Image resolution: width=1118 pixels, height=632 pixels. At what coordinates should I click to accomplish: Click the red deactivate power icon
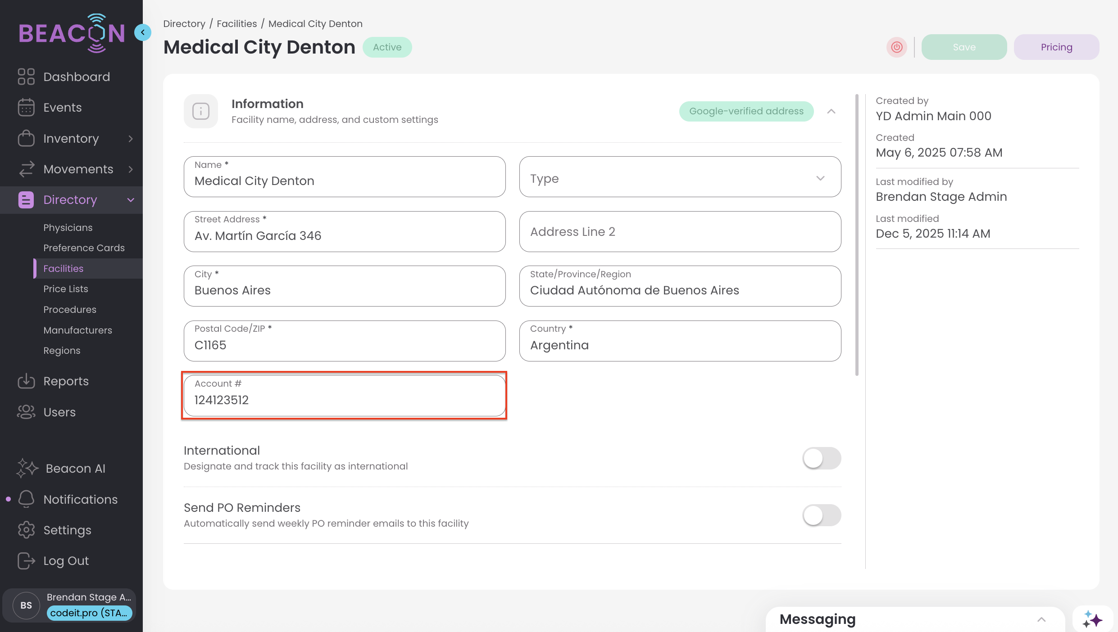coord(896,47)
